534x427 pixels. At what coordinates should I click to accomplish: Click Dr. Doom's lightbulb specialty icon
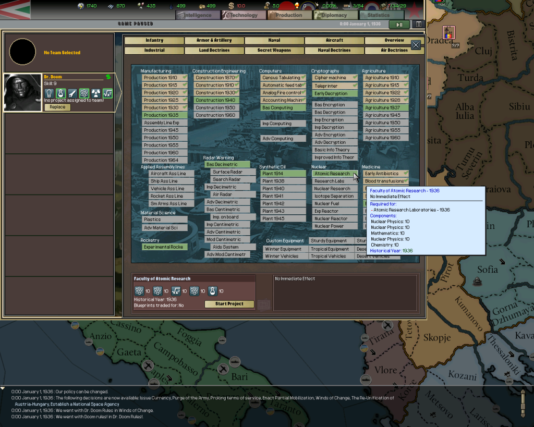point(49,93)
